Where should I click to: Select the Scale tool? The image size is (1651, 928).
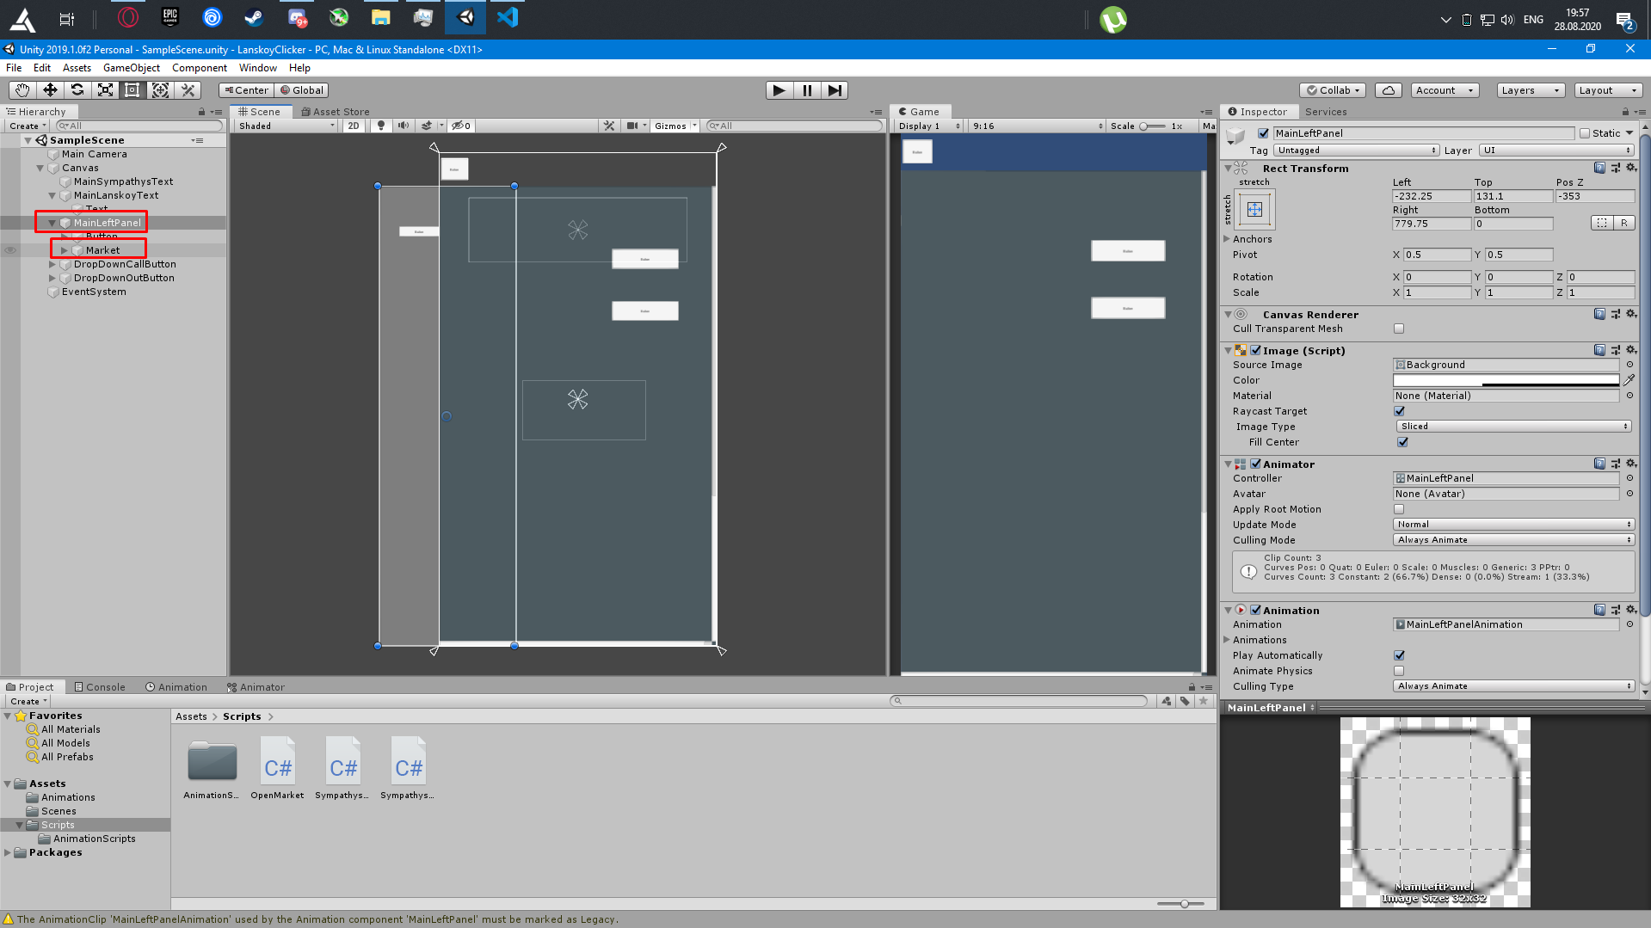(105, 90)
